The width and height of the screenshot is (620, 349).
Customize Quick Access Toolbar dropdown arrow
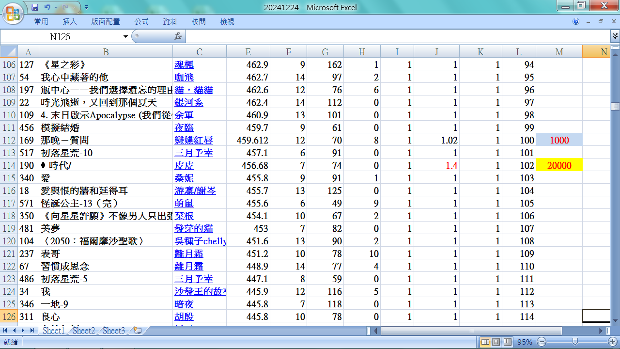tap(86, 8)
